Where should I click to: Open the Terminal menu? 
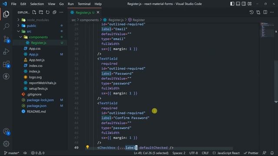pos(84,4)
